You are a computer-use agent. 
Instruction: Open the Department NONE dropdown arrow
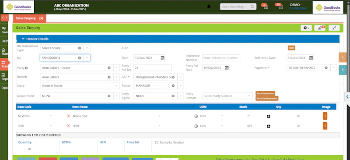pyautogui.click(x=116, y=96)
